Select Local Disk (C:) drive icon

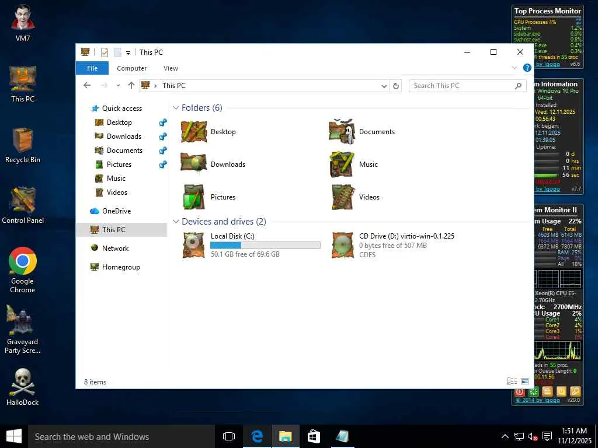[194, 246]
